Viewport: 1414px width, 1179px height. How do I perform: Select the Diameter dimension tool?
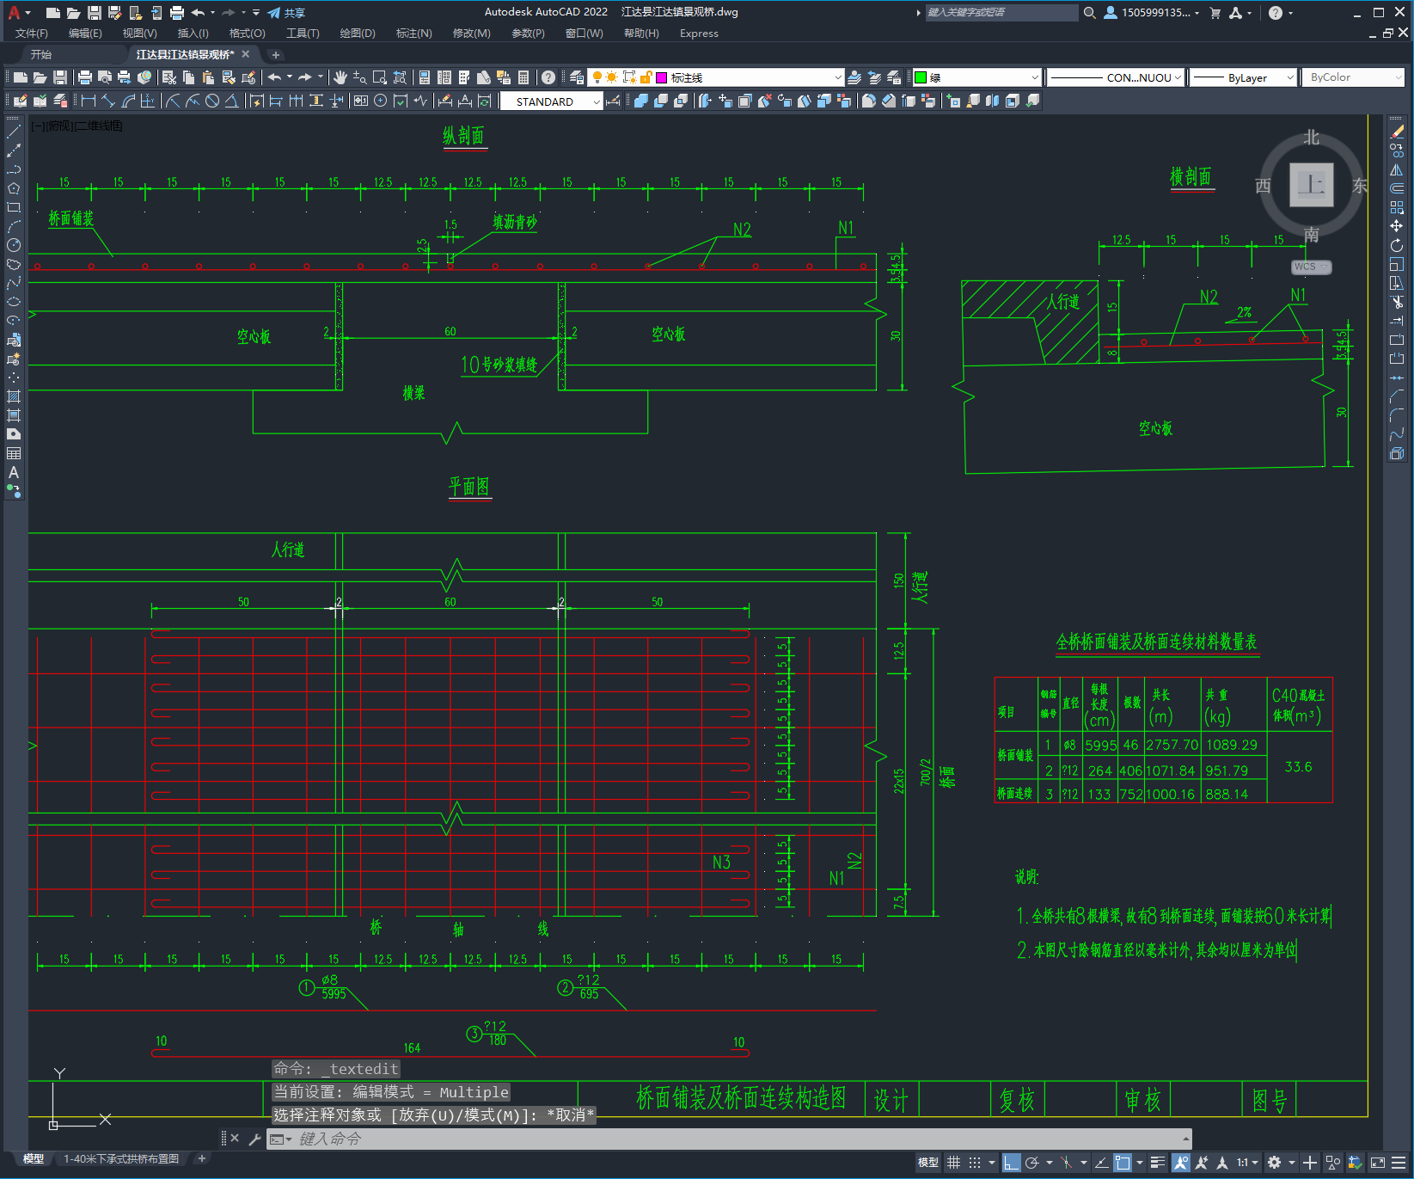click(x=212, y=101)
